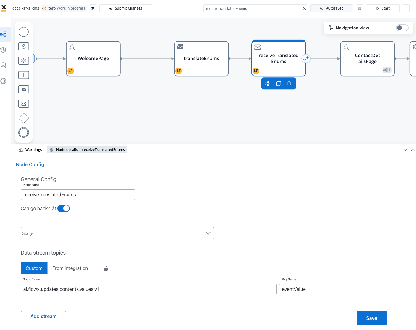Select the service task gear node in palette
The height and width of the screenshot is (330, 416).
[x=24, y=61]
